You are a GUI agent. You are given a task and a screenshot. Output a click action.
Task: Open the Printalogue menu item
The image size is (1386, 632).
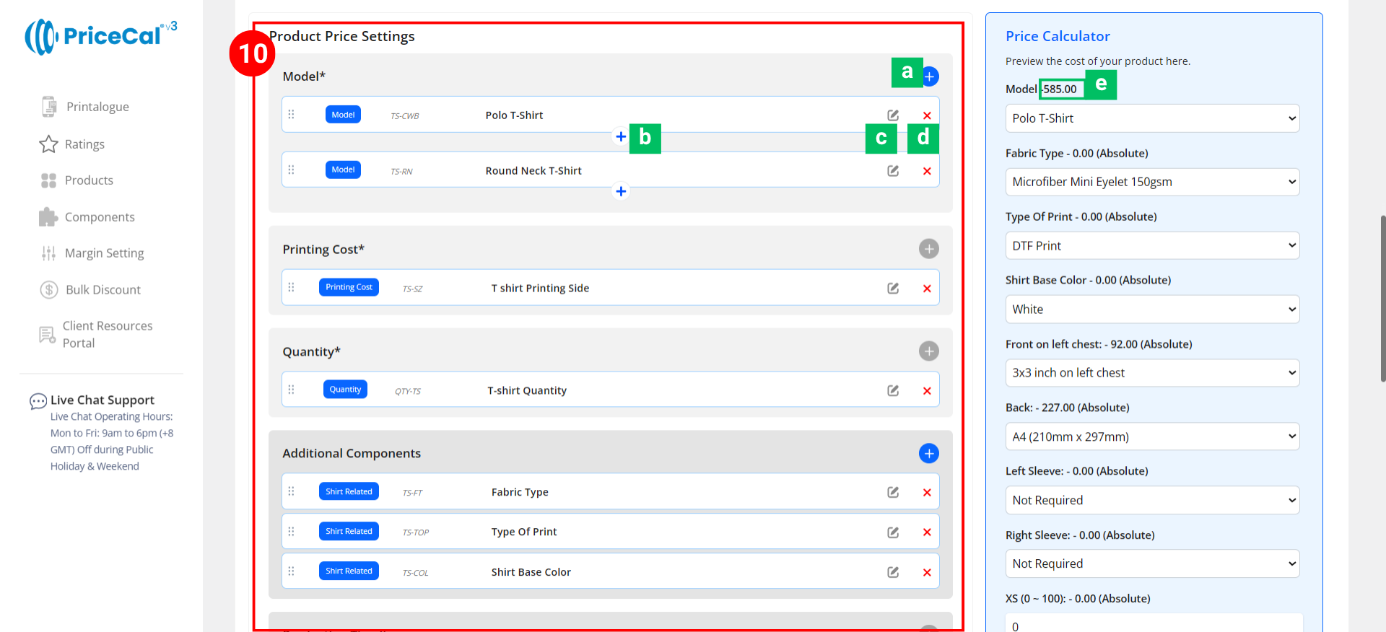(x=97, y=107)
